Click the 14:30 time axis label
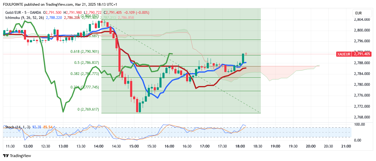The width and height of the screenshot is (376, 161). click(x=116, y=146)
